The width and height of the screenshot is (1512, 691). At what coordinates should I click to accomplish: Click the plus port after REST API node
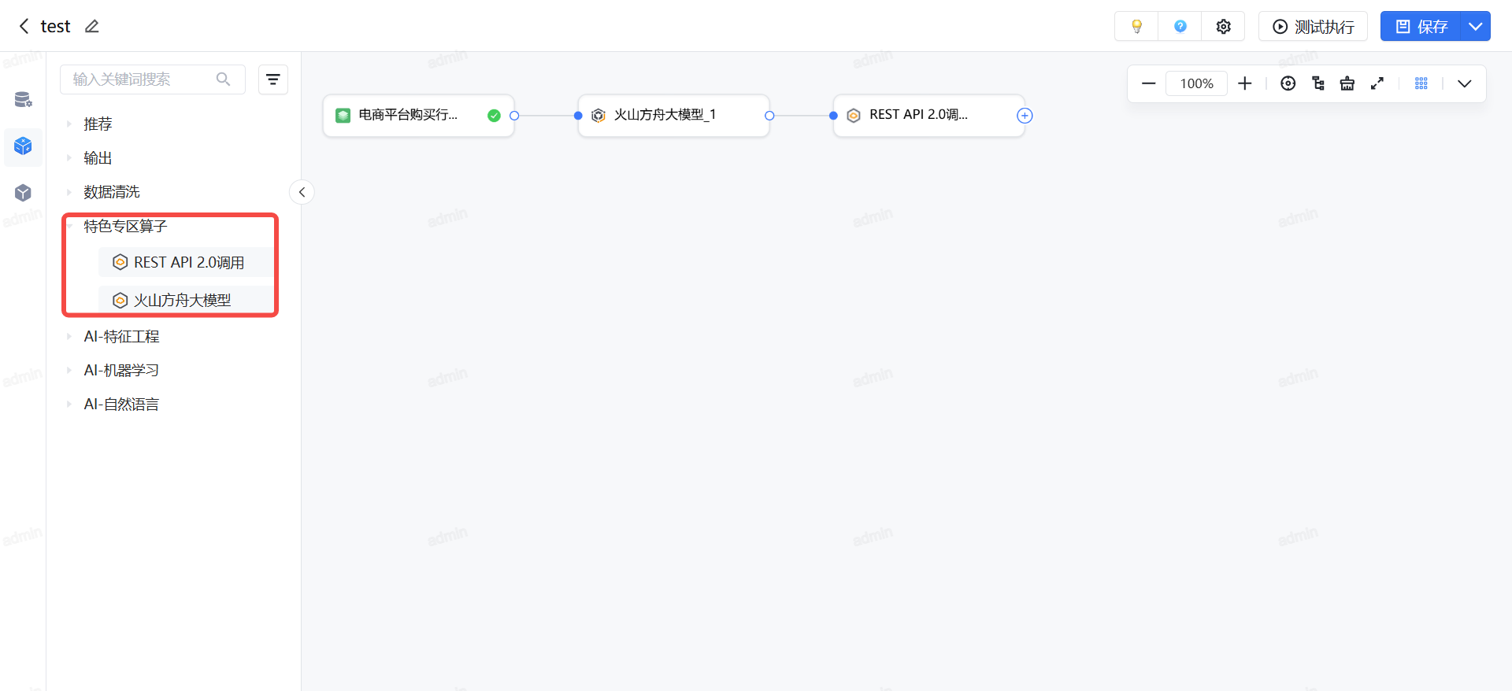1025,116
